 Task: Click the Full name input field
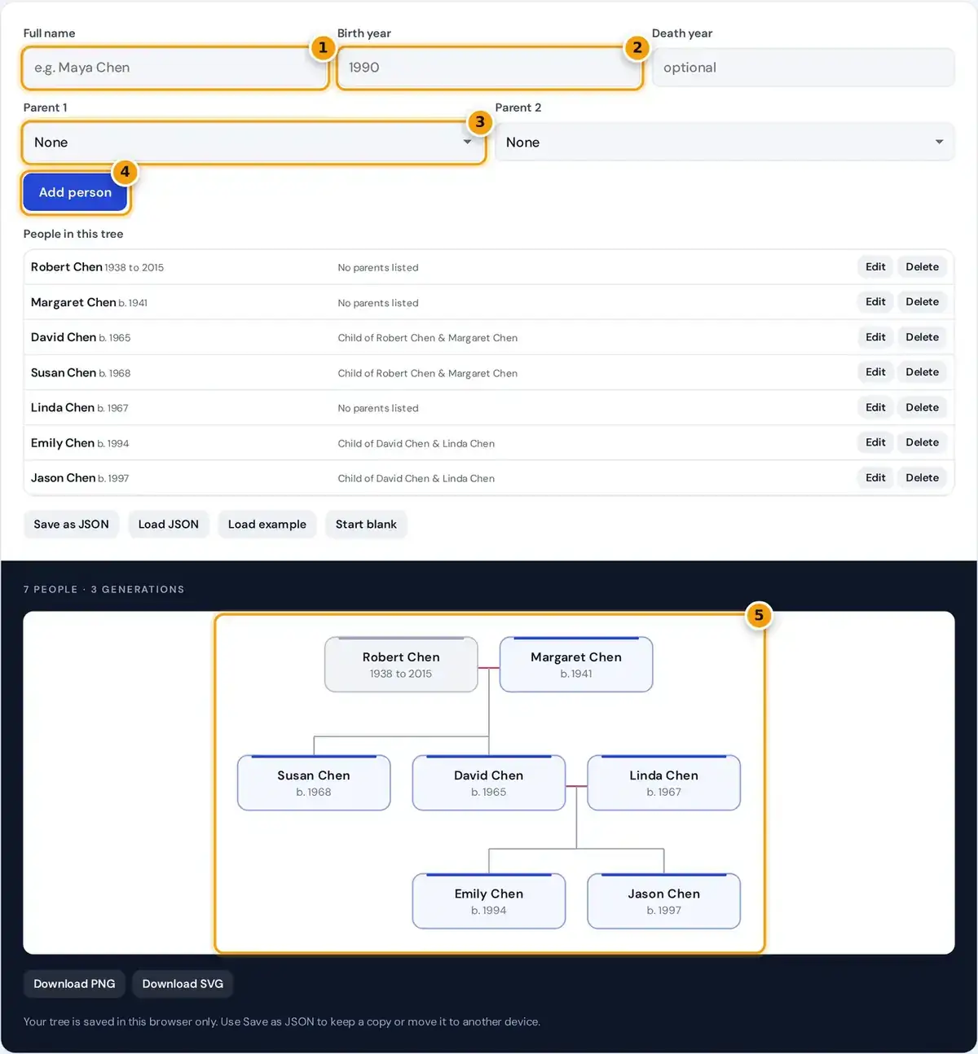[x=174, y=68]
